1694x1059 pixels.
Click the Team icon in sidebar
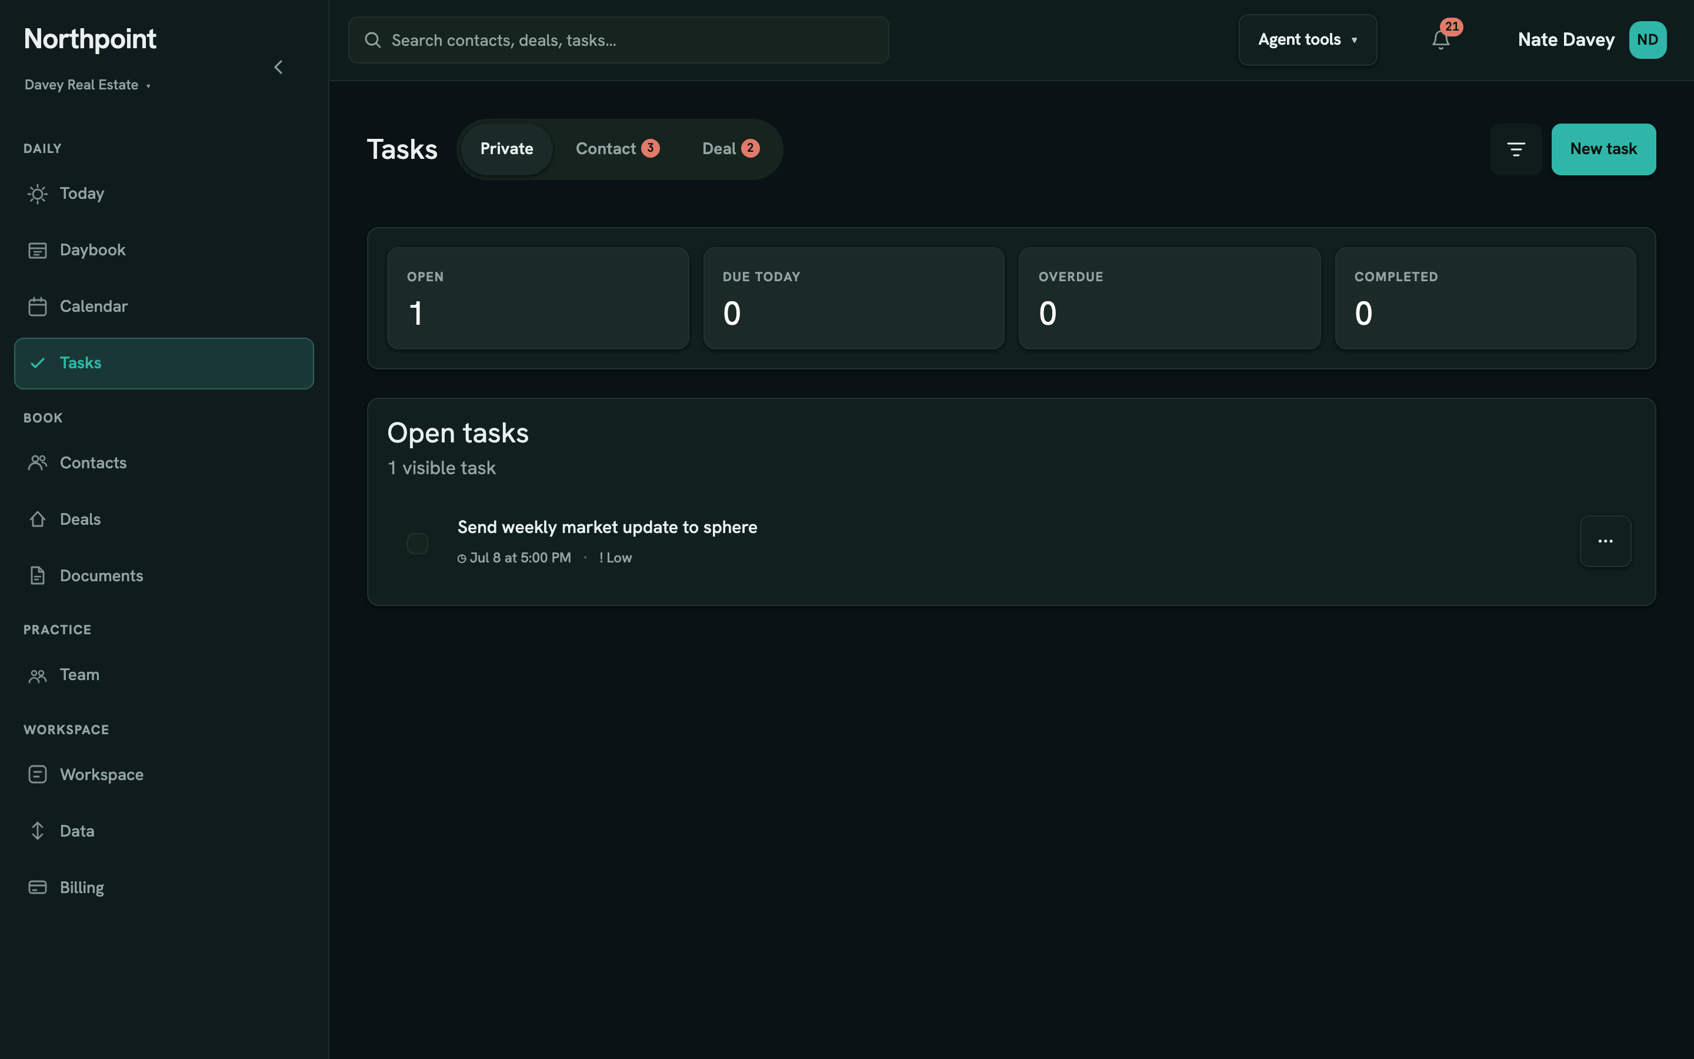click(x=38, y=676)
